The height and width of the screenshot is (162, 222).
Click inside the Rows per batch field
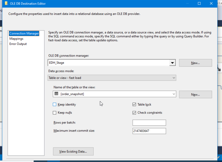149,122
